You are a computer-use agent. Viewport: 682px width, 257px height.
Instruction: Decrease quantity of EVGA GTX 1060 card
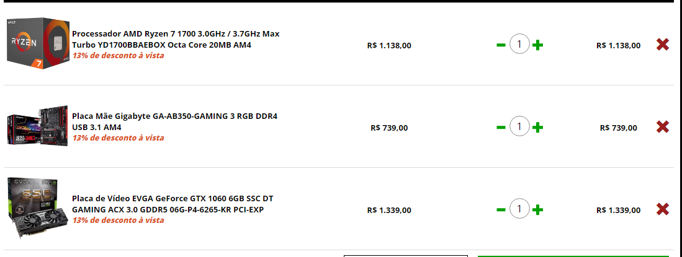point(501,210)
